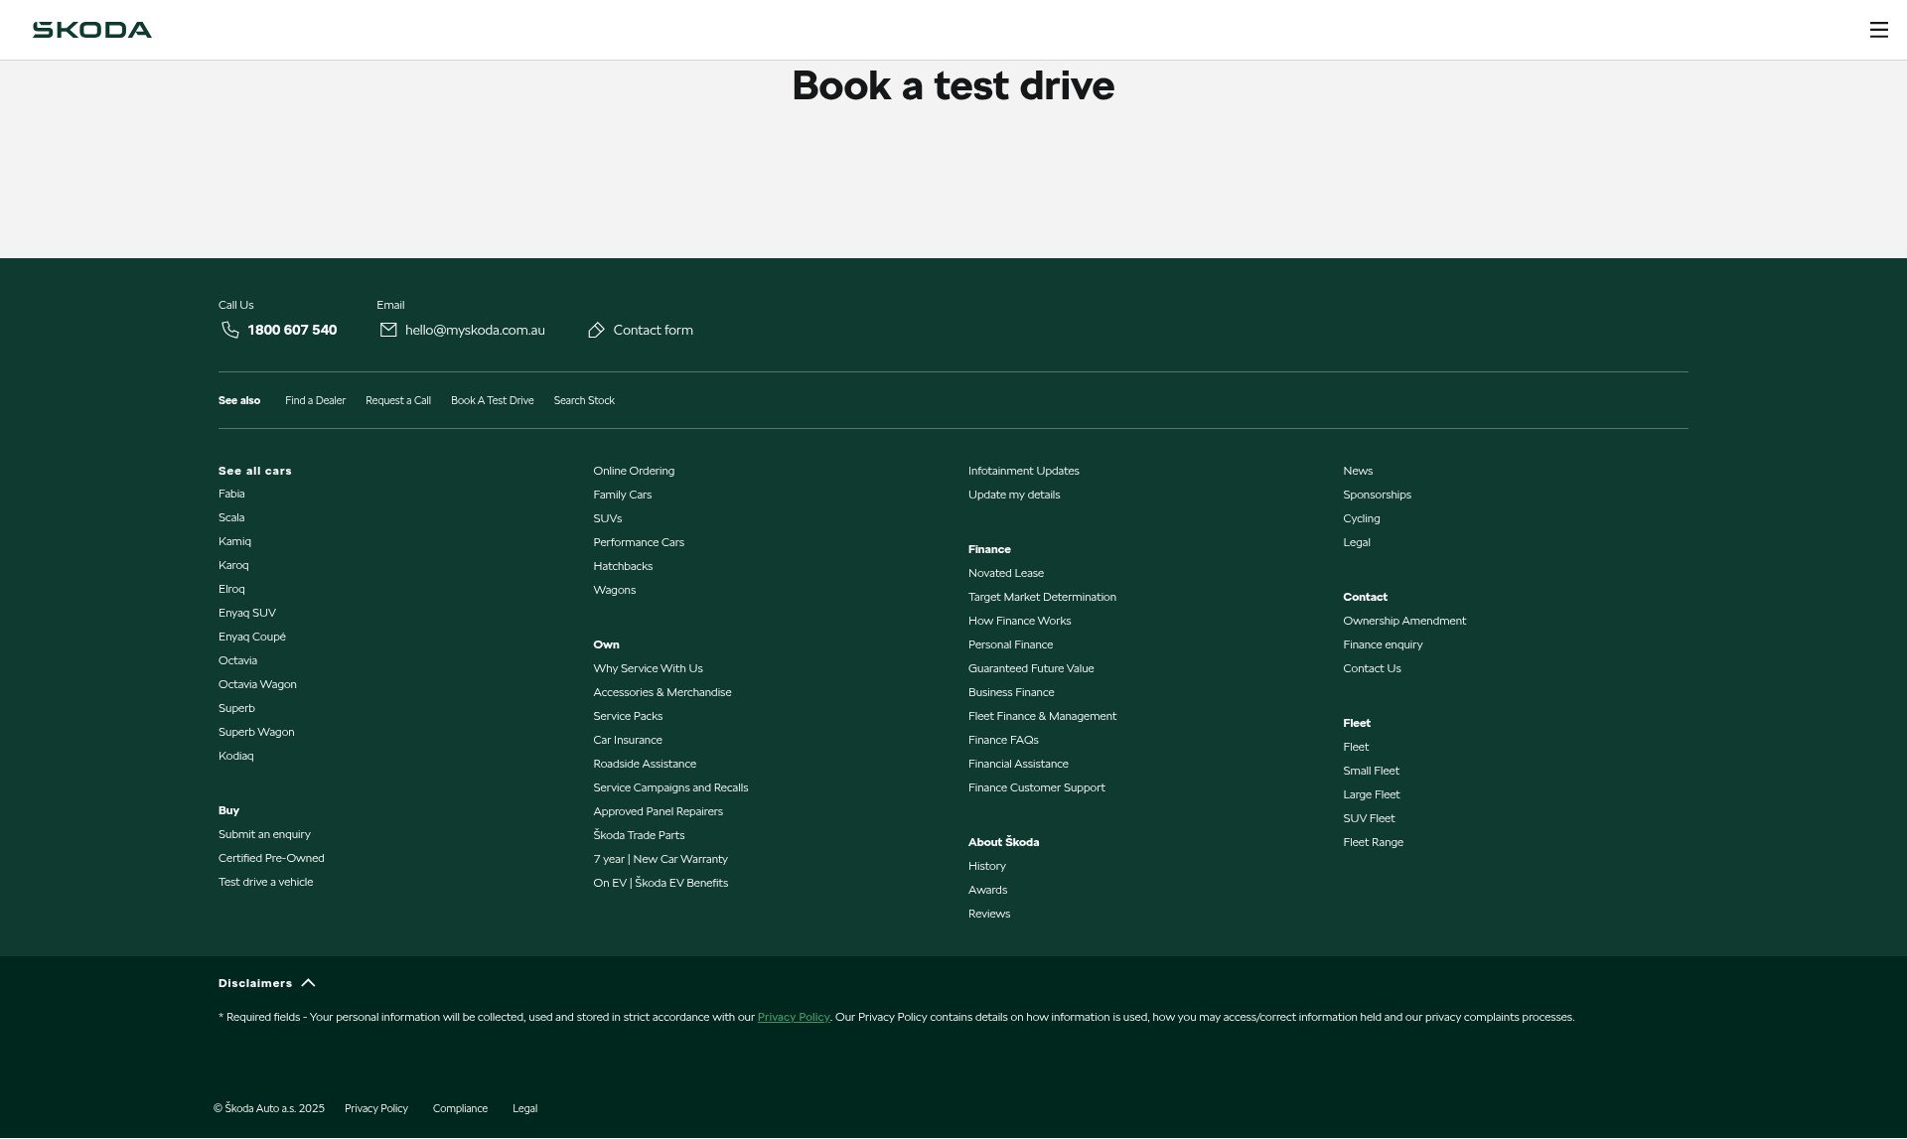
Task: Open Search Stock link
Action: (x=584, y=401)
